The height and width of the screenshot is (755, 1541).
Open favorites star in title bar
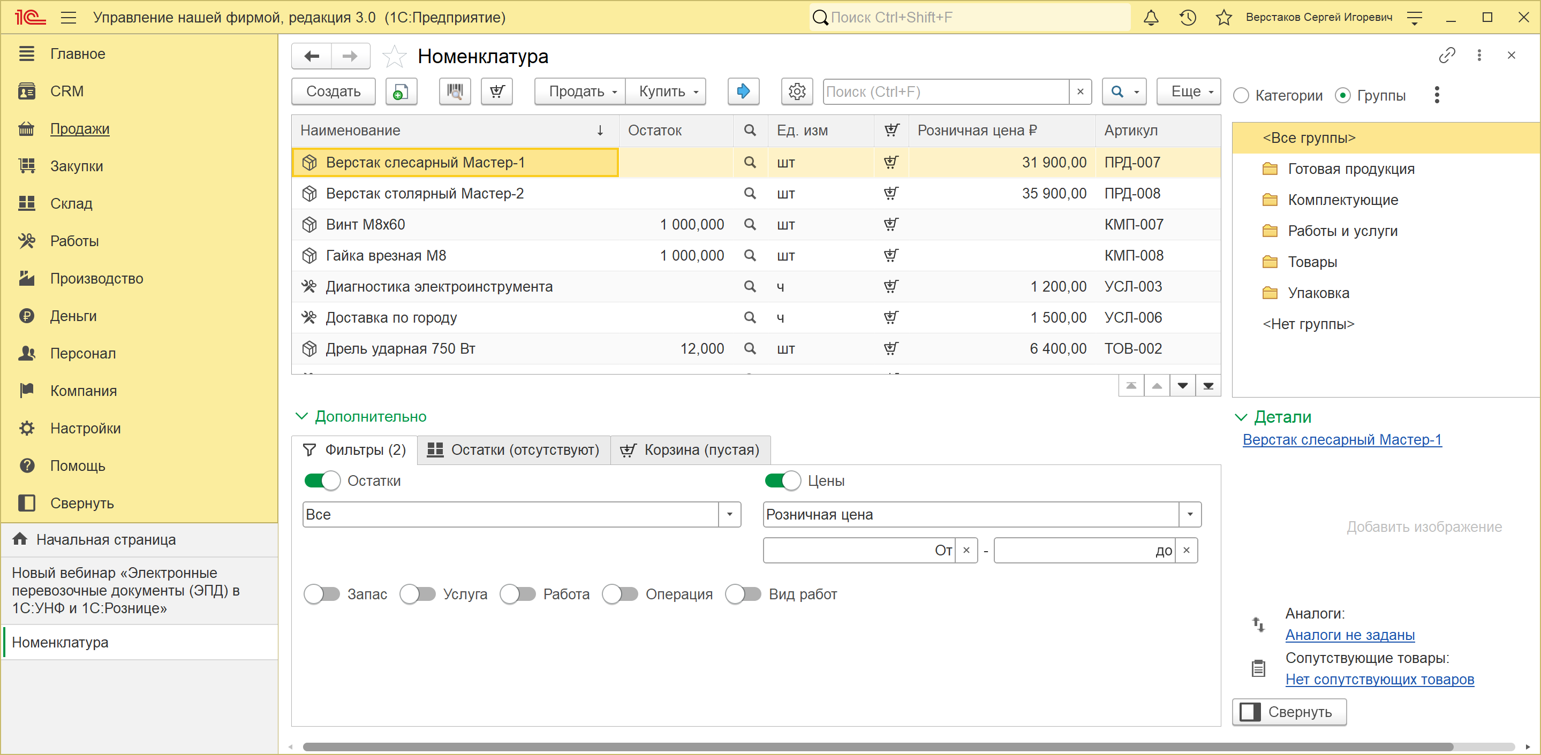coord(1223,17)
